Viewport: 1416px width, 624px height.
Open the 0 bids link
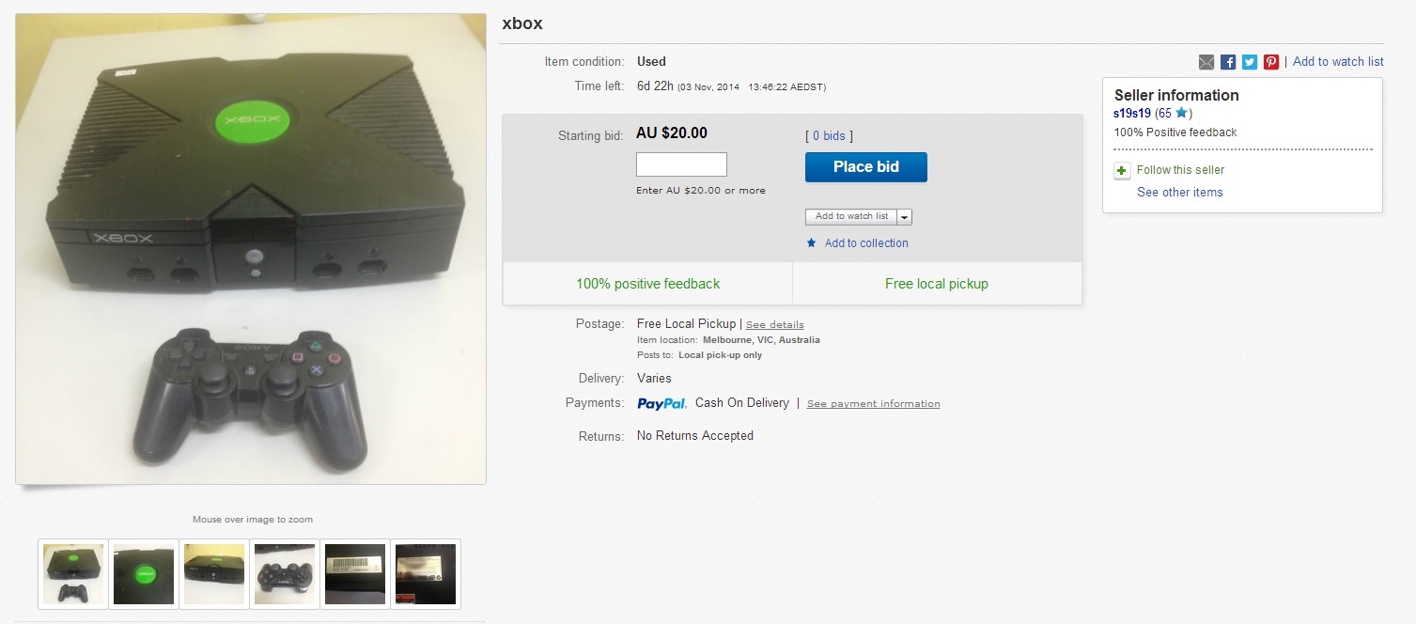[829, 136]
